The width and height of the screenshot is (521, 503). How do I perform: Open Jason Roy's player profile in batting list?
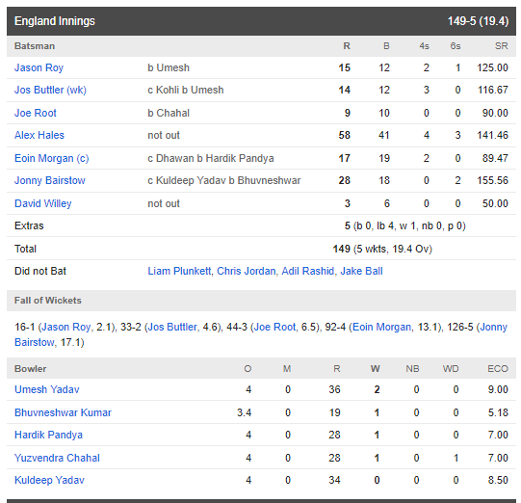tap(39, 67)
